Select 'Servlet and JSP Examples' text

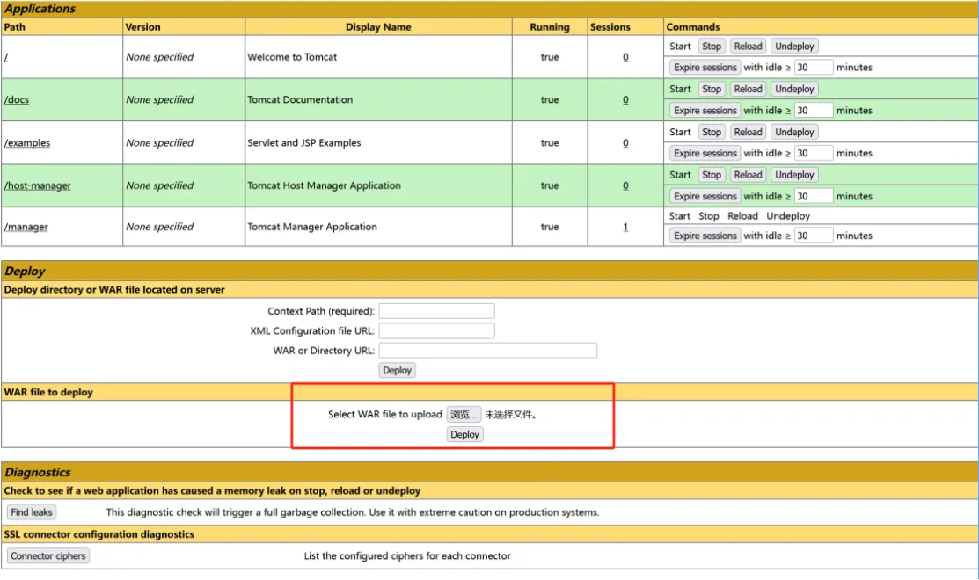coord(304,143)
